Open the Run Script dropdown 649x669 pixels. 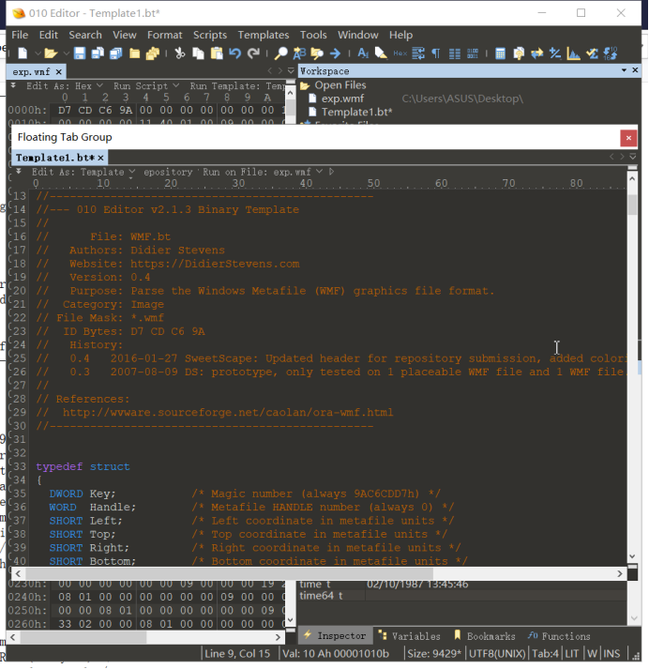[145, 86]
